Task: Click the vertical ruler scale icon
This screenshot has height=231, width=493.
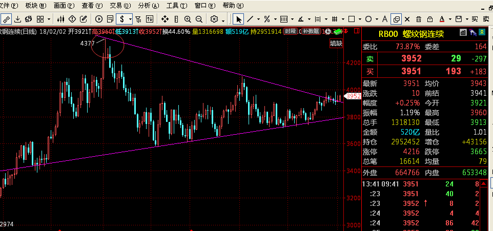Action: pos(176,19)
